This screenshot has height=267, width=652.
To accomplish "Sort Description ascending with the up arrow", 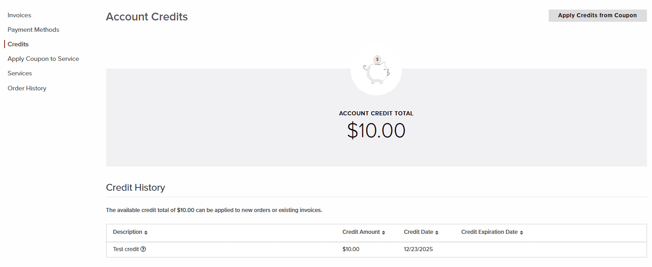I will coord(146,231).
